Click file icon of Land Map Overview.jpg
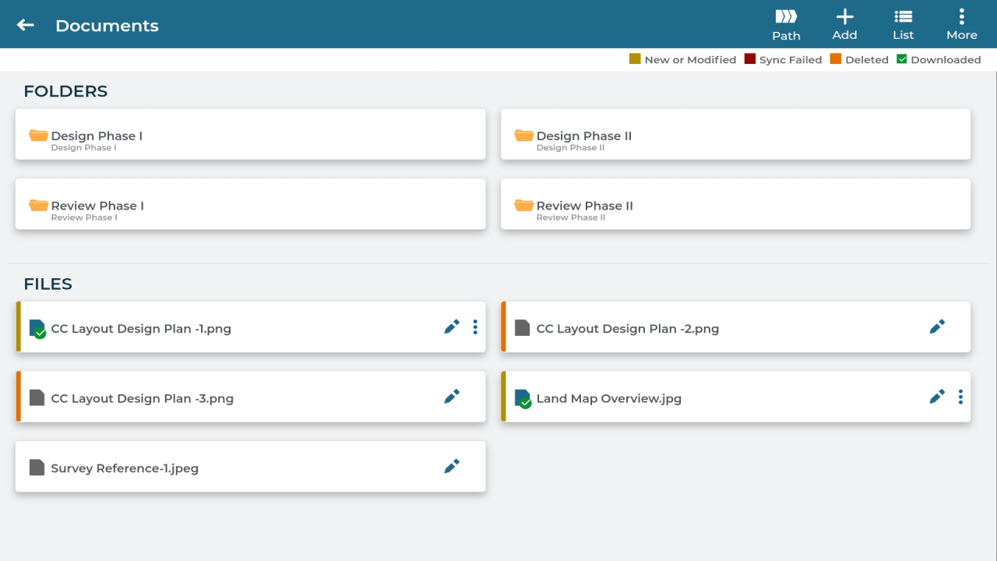Image resolution: width=997 pixels, height=561 pixels. point(523,399)
